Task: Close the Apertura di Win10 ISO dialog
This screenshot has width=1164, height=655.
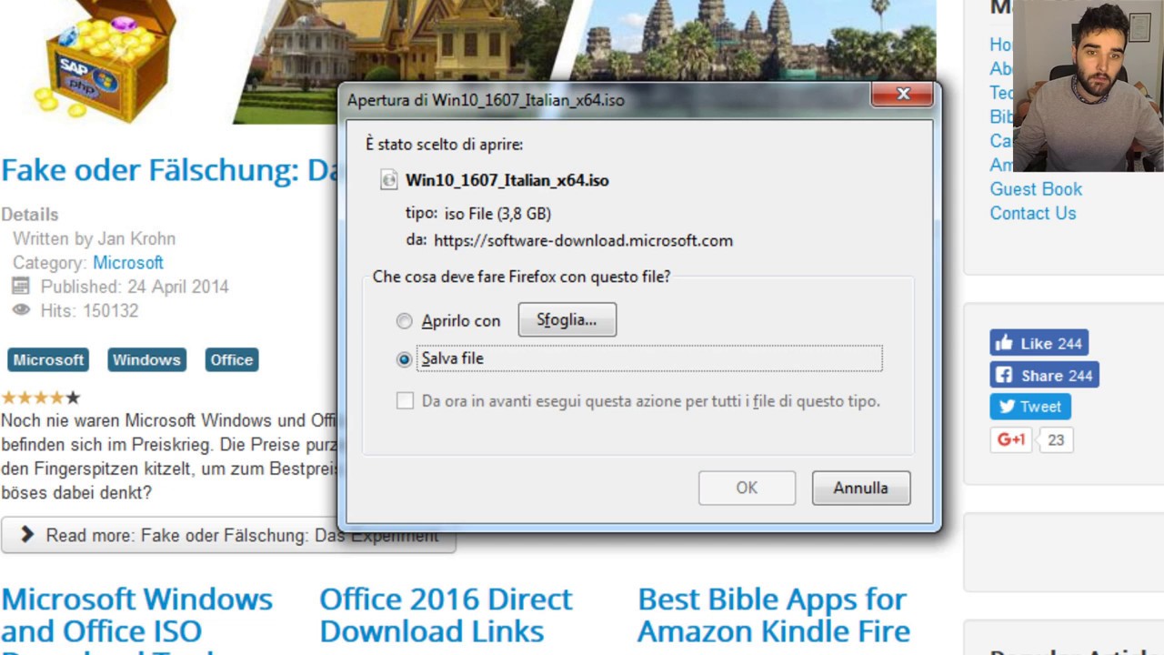Action: (903, 94)
